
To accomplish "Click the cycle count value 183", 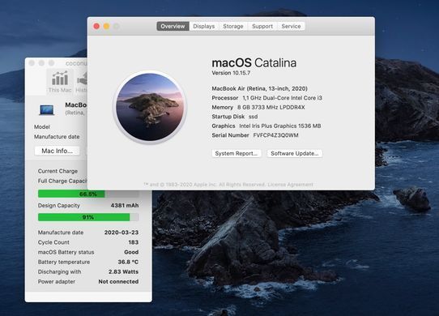I will (134, 242).
